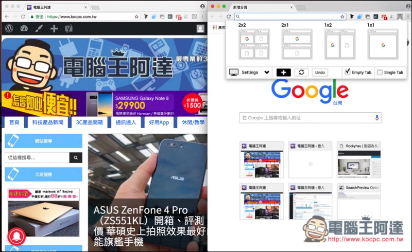The height and width of the screenshot is (252, 412).
Task: Select the 新增分頁 browser tab
Action: coord(263,7)
